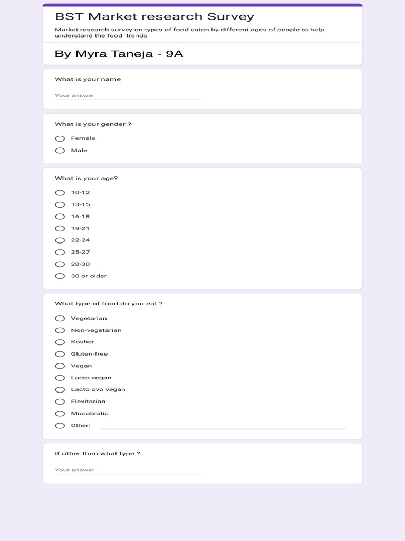Select Vegetarian as food type
Screen dimensions: 405x541
coord(60,319)
